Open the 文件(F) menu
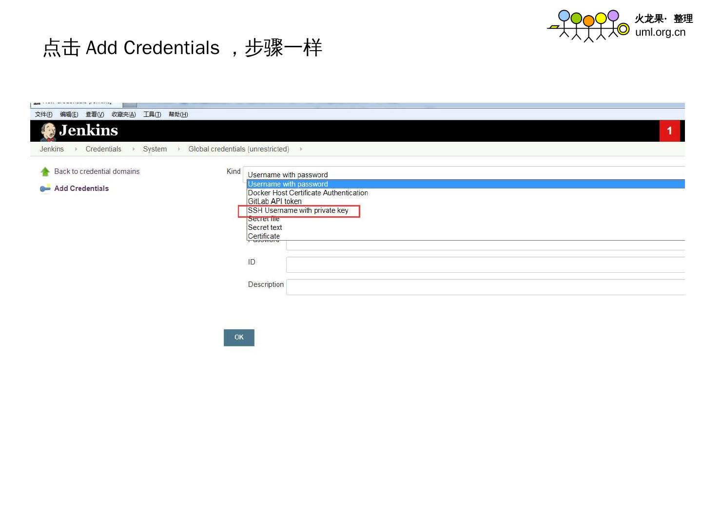 44,114
